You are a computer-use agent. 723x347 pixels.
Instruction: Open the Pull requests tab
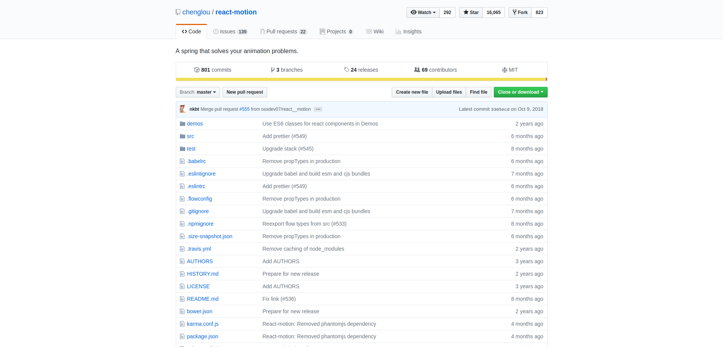pos(283,31)
